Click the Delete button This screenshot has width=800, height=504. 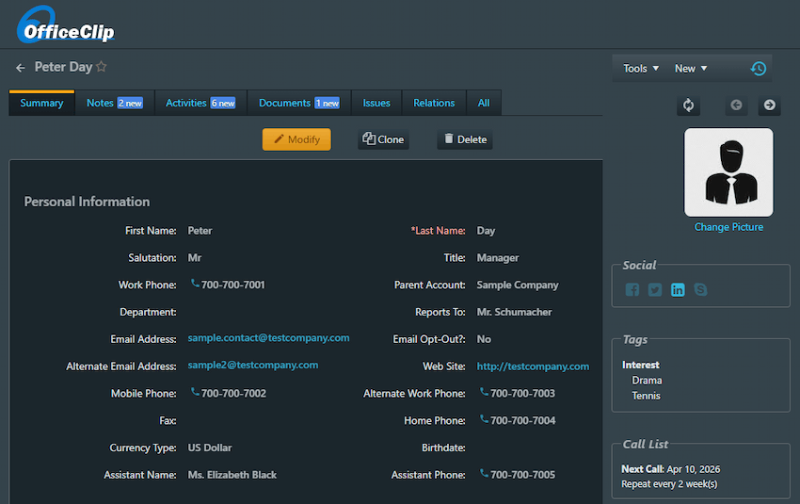[x=465, y=139]
